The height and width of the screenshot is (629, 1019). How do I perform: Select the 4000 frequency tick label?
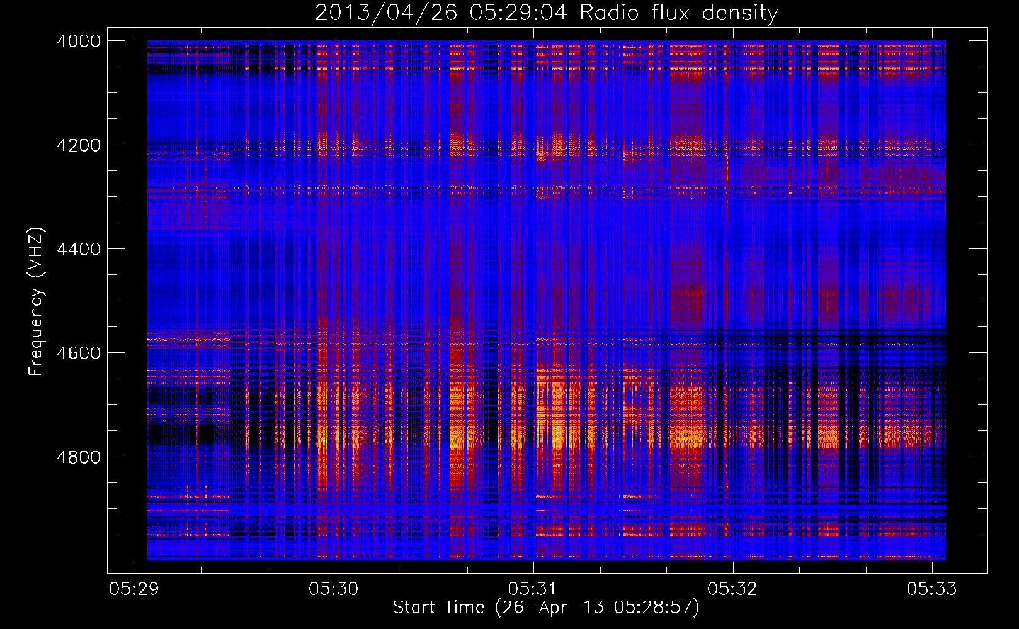pyautogui.click(x=79, y=41)
